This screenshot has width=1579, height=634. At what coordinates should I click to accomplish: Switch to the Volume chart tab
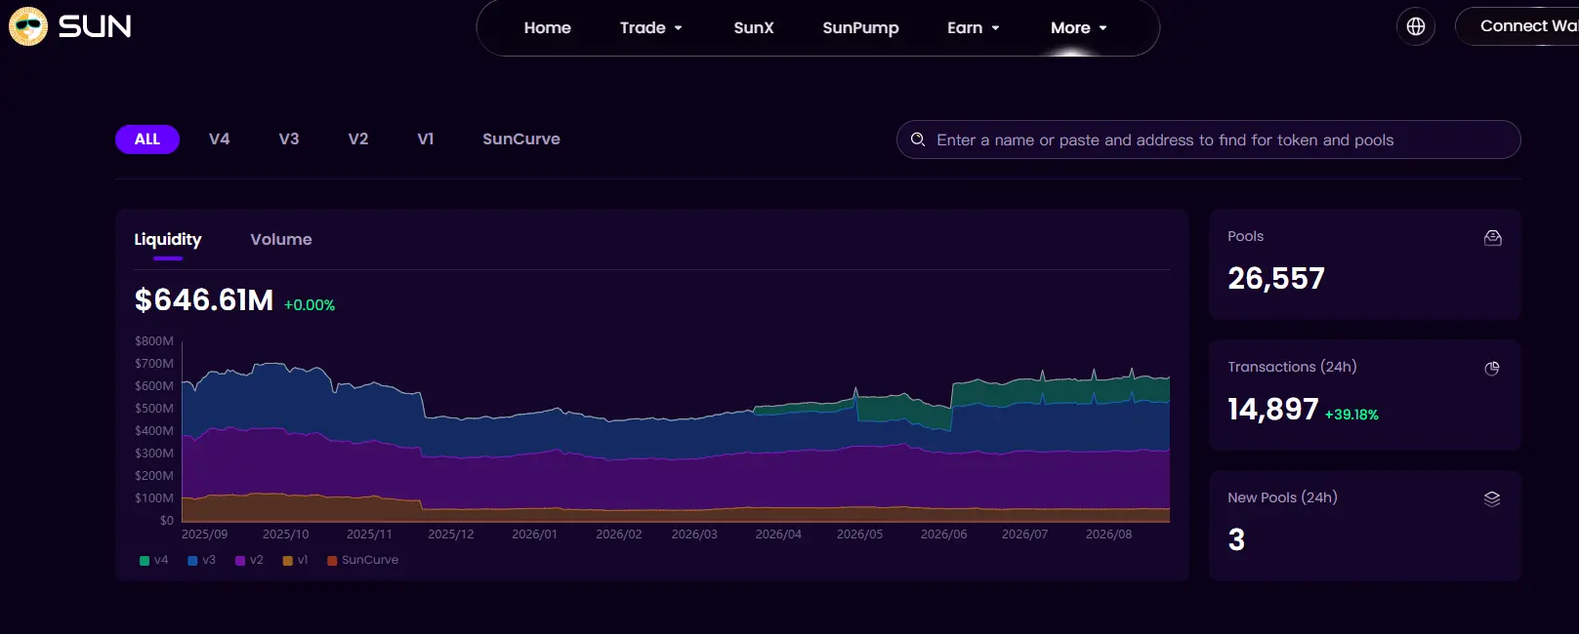click(281, 239)
